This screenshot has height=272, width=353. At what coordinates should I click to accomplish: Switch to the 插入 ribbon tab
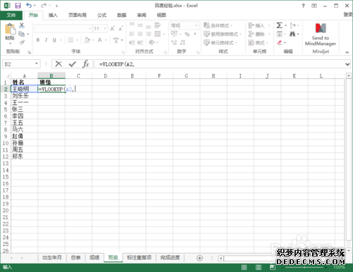tap(53, 16)
